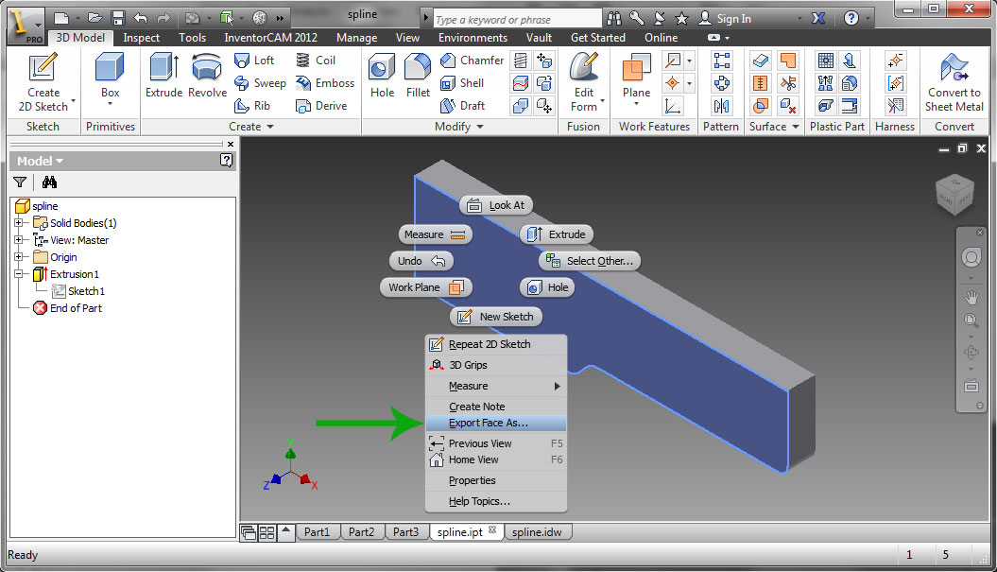Click the filter icon in Model browser
997x572 pixels.
pos(21,182)
